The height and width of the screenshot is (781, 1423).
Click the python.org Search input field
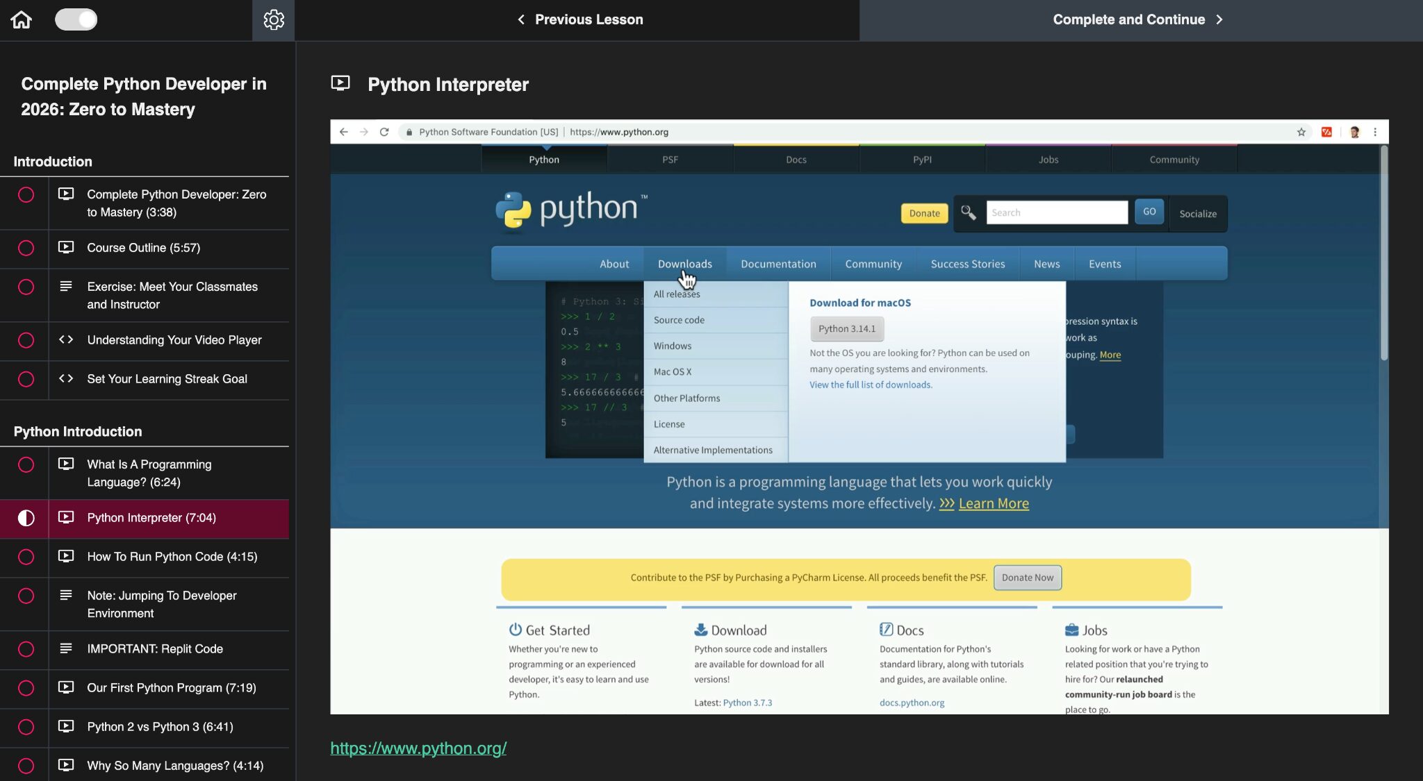point(1056,212)
